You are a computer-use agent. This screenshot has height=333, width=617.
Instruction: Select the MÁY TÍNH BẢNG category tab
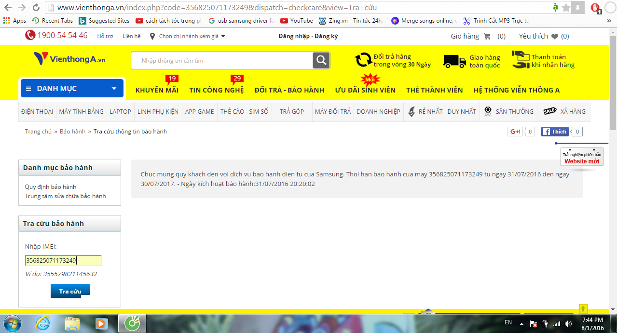[81, 111]
